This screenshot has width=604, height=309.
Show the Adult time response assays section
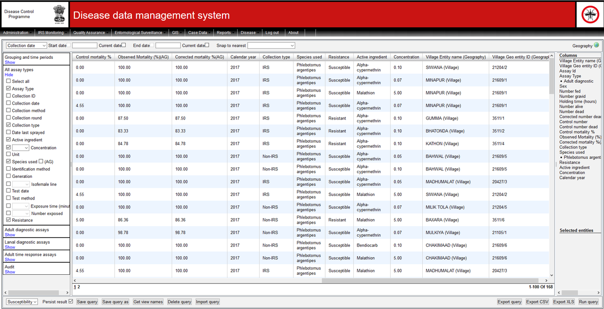tap(10, 260)
